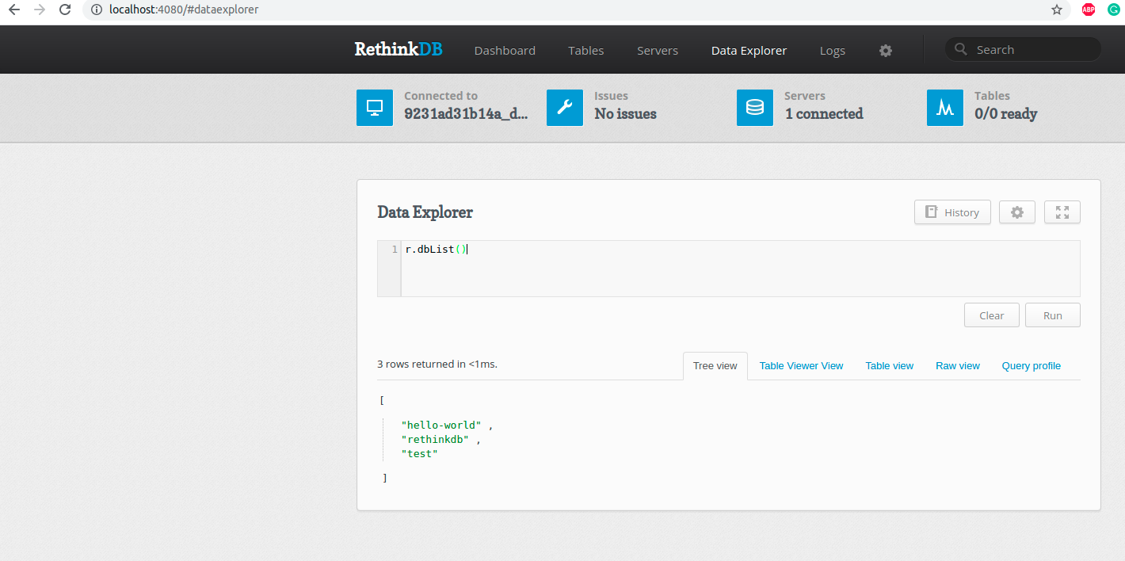Go to the Tables page
The width and height of the screenshot is (1125, 561).
tap(586, 50)
